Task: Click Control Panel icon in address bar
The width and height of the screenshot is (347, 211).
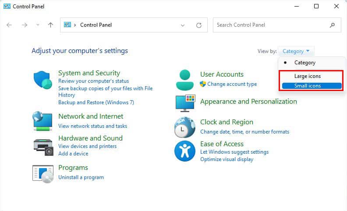Action: tap(67, 25)
